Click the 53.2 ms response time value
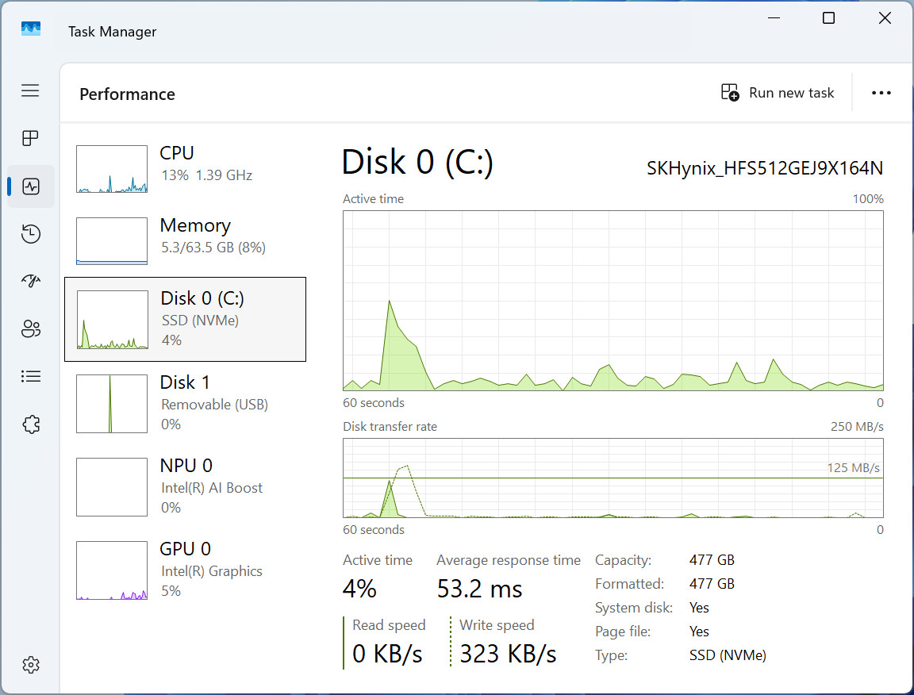This screenshot has width=914, height=695. [480, 589]
